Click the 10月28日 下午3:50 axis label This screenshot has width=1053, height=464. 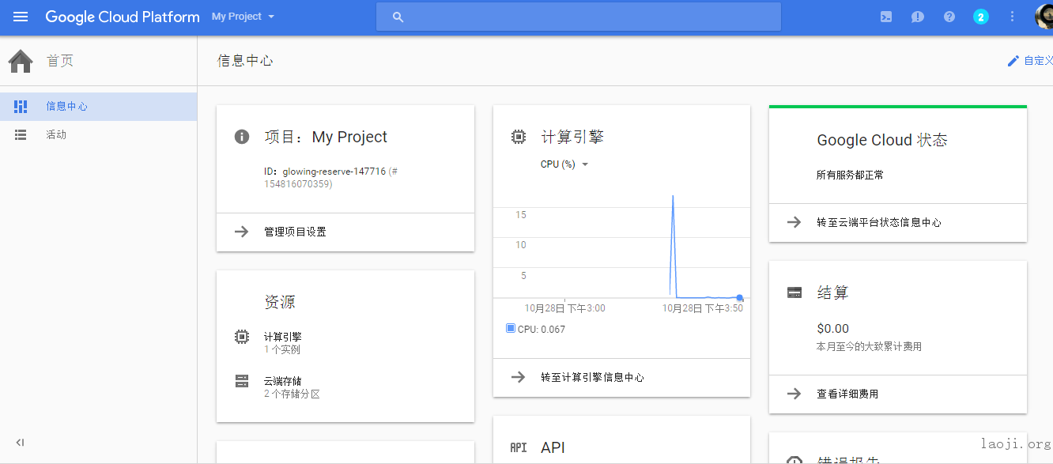[x=703, y=308]
